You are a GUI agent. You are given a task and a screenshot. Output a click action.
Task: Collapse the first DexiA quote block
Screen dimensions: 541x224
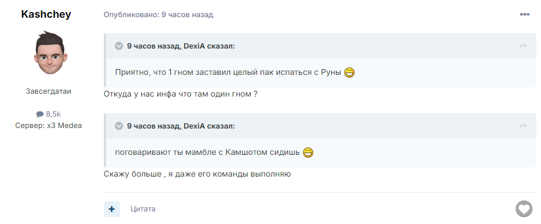click(119, 46)
